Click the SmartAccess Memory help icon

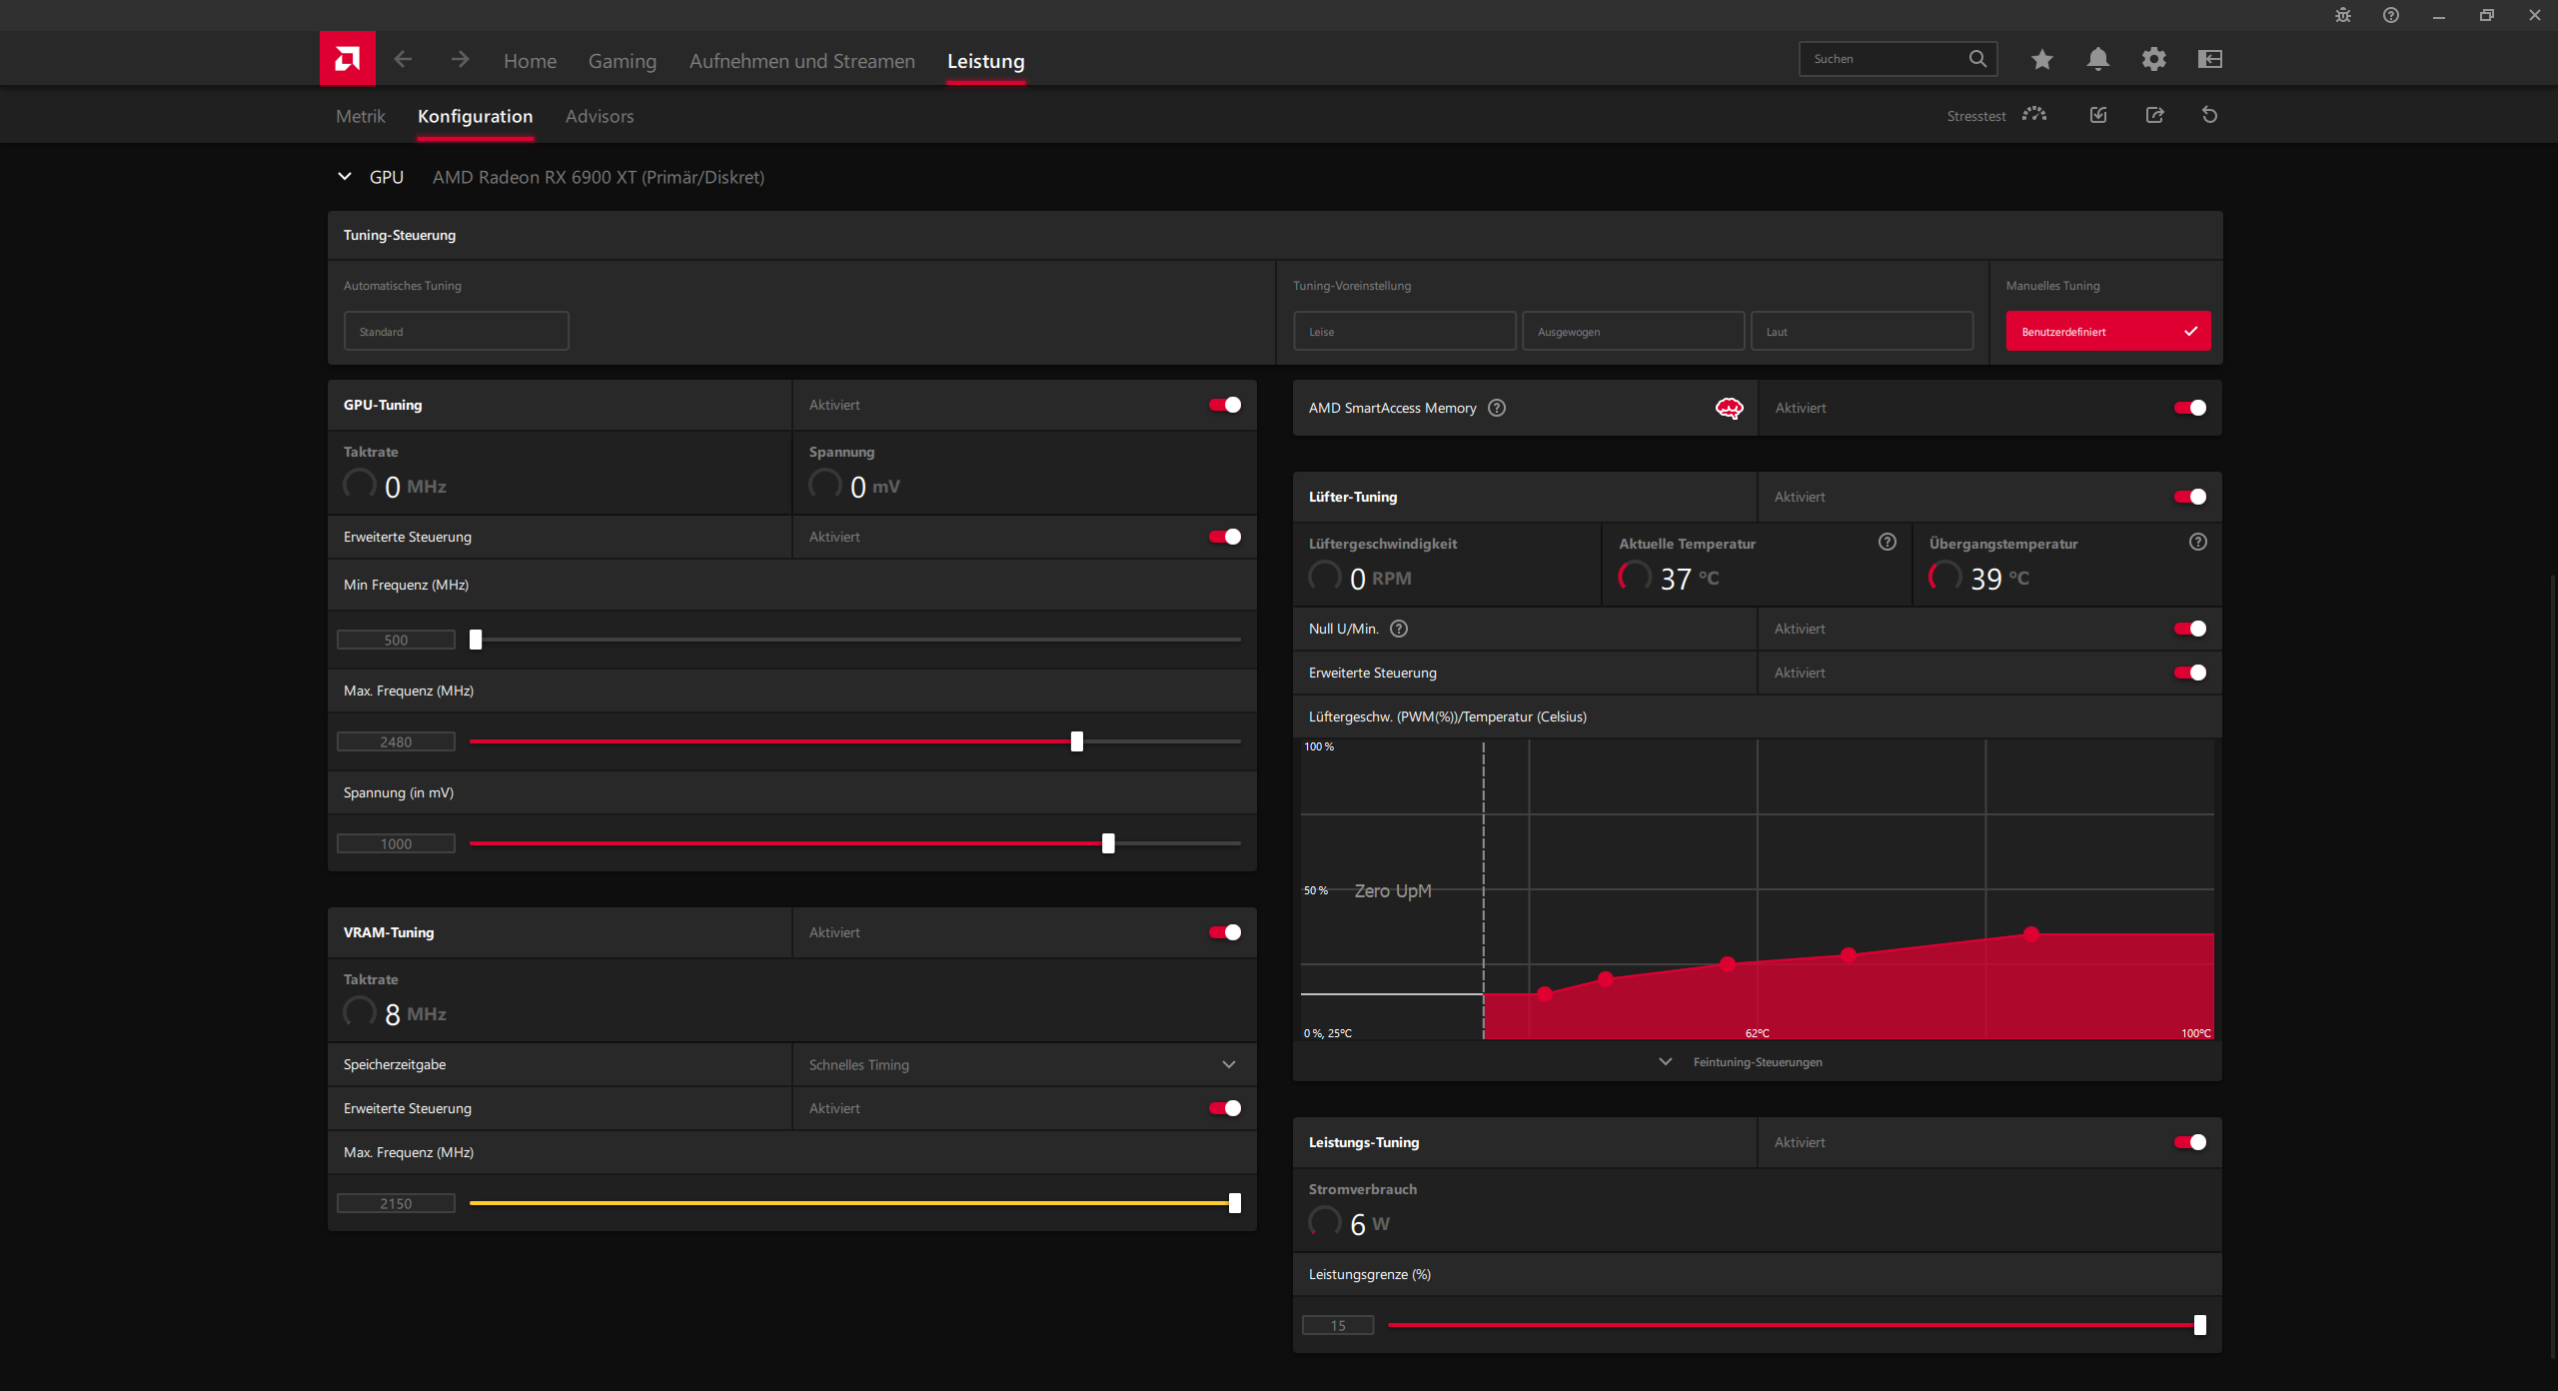point(1496,408)
